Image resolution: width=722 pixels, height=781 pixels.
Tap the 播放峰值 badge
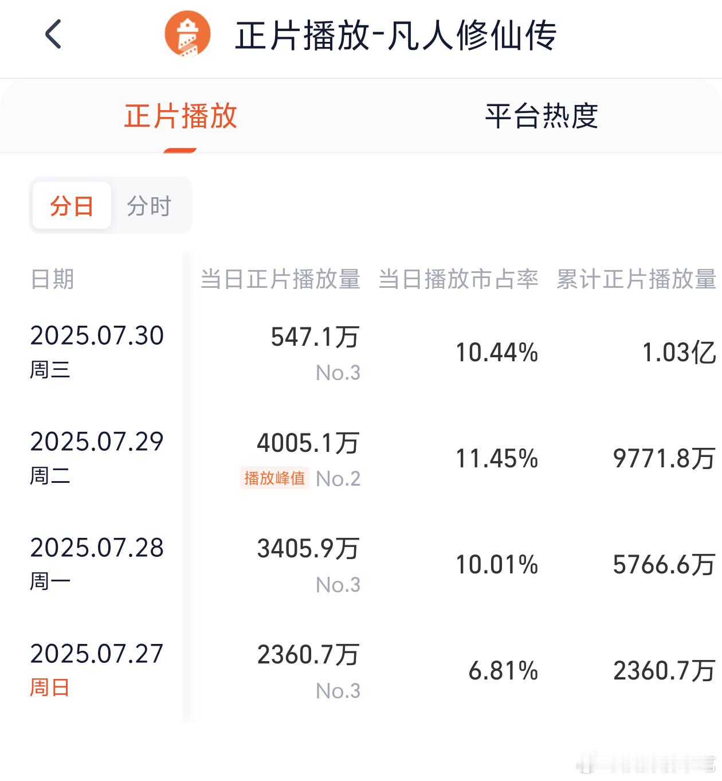point(274,478)
